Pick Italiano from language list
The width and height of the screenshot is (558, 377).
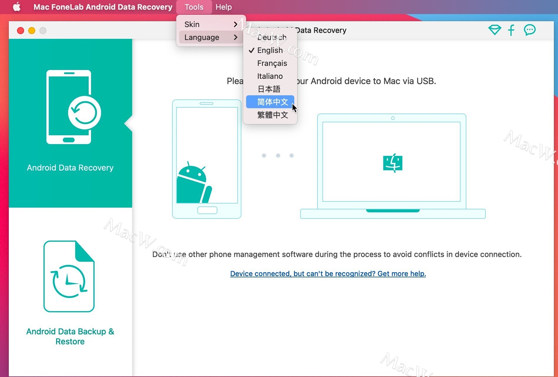click(270, 76)
